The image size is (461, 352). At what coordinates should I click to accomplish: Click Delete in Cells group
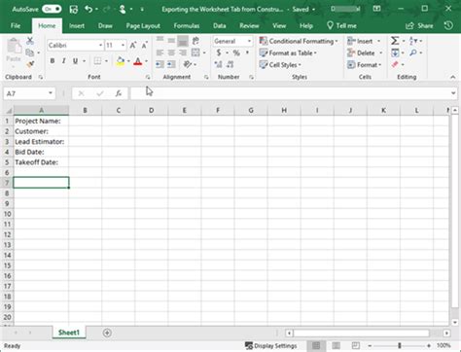(361, 53)
